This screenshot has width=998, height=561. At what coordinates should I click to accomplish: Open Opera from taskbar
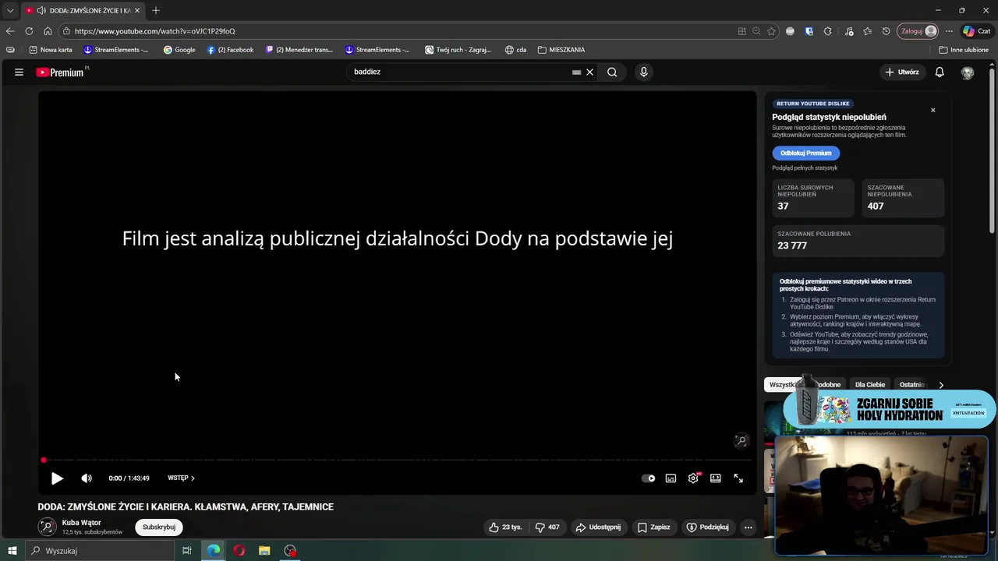click(x=239, y=551)
